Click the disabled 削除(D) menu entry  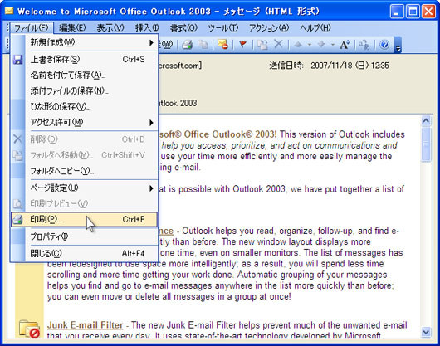84,139
